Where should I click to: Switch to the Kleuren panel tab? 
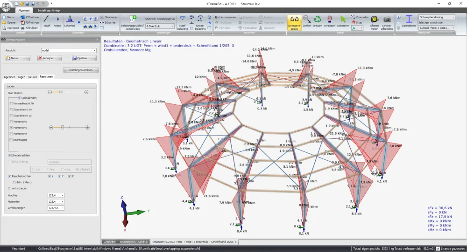pyautogui.click(x=33, y=77)
